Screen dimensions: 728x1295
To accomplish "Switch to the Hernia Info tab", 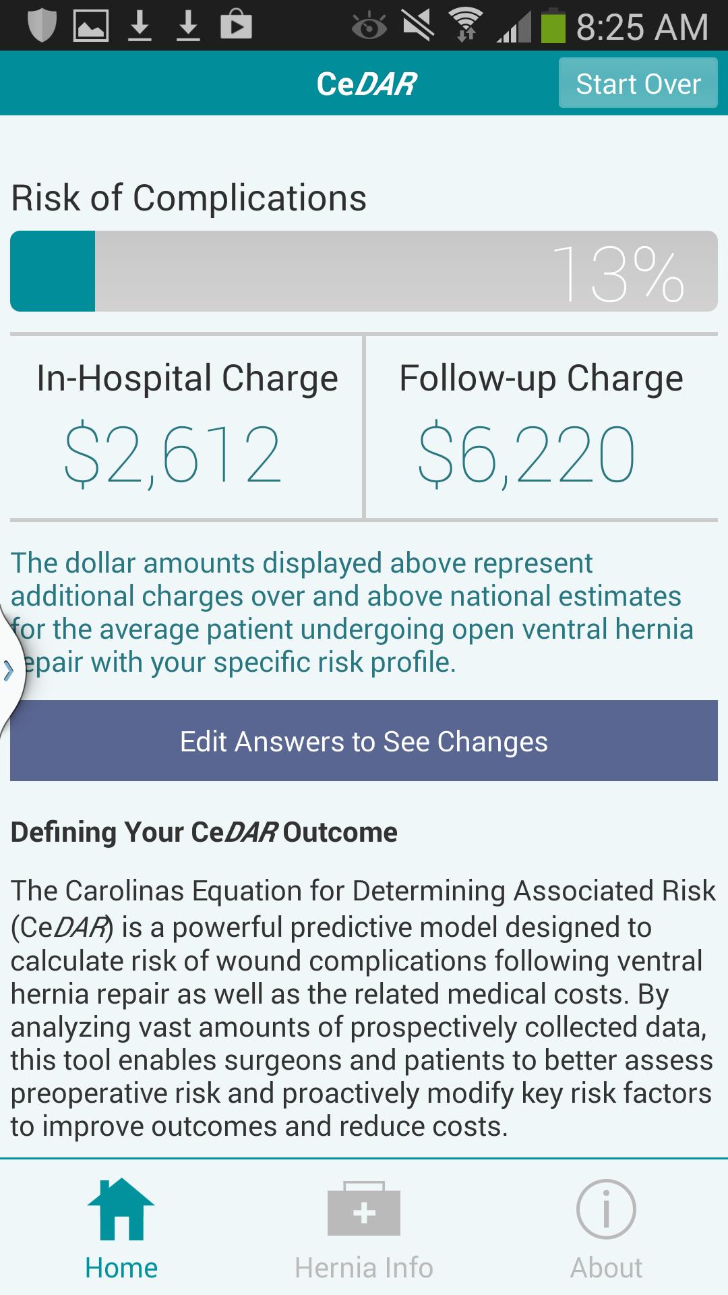I will 364,1267.
